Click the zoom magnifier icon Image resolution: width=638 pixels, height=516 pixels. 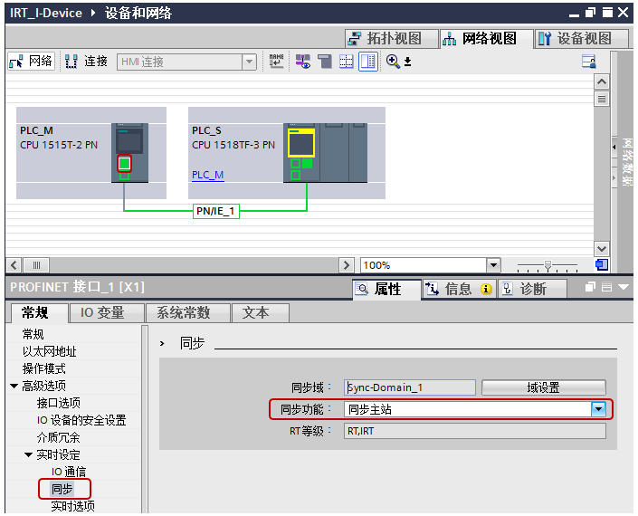(393, 62)
